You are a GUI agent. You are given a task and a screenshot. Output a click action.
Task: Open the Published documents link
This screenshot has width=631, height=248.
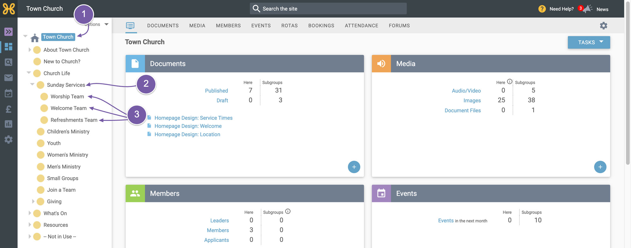(216, 91)
